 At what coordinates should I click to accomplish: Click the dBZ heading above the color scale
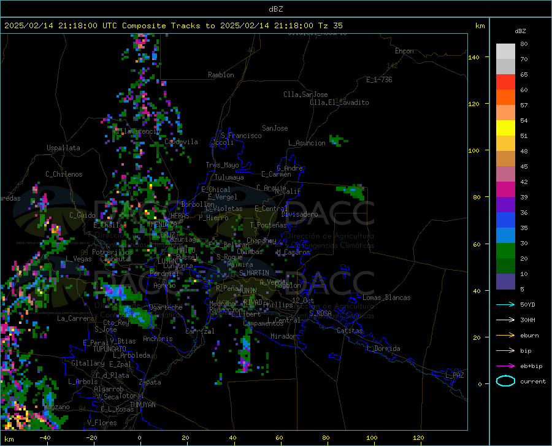(x=520, y=31)
